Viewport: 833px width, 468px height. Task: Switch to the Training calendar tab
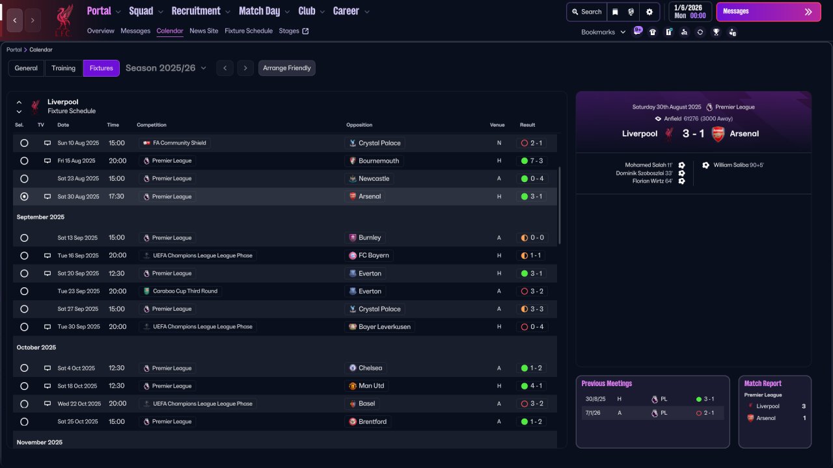64,68
